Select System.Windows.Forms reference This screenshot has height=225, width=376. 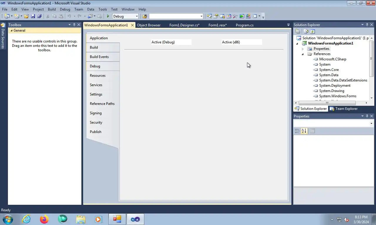(338, 96)
